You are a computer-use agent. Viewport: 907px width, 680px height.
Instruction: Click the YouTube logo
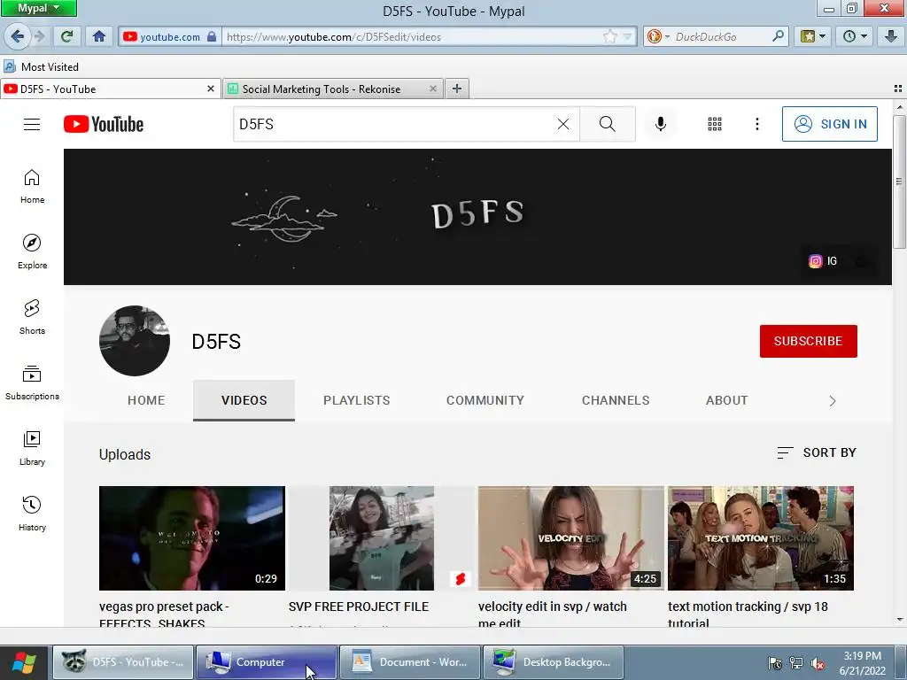104,124
